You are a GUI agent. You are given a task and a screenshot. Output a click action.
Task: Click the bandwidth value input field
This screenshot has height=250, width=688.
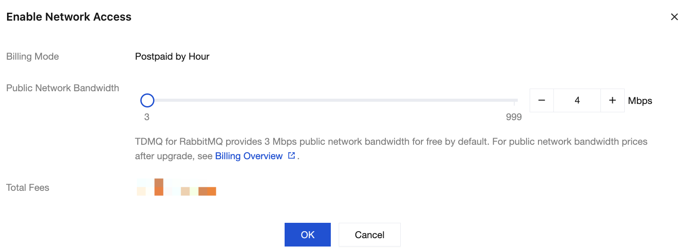577,100
